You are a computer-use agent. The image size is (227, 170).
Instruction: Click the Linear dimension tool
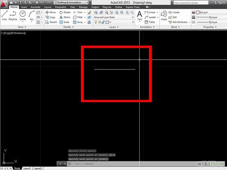(150, 12)
